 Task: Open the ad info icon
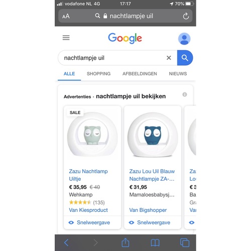click(x=185, y=94)
